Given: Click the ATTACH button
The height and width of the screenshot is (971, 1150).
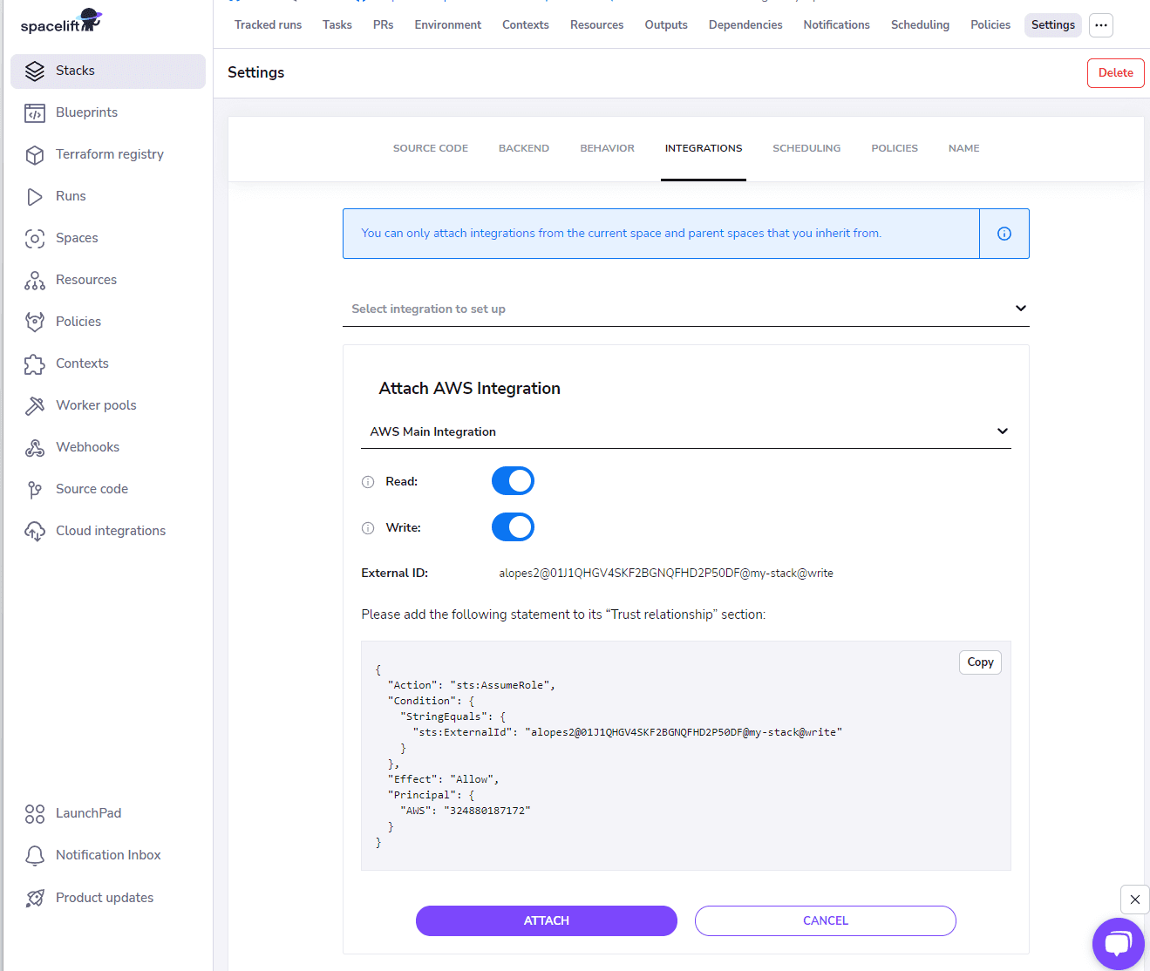Looking at the screenshot, I should (x=547, y=921).
